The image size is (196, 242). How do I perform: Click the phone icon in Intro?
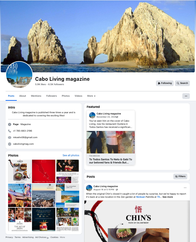click(10, 131)
